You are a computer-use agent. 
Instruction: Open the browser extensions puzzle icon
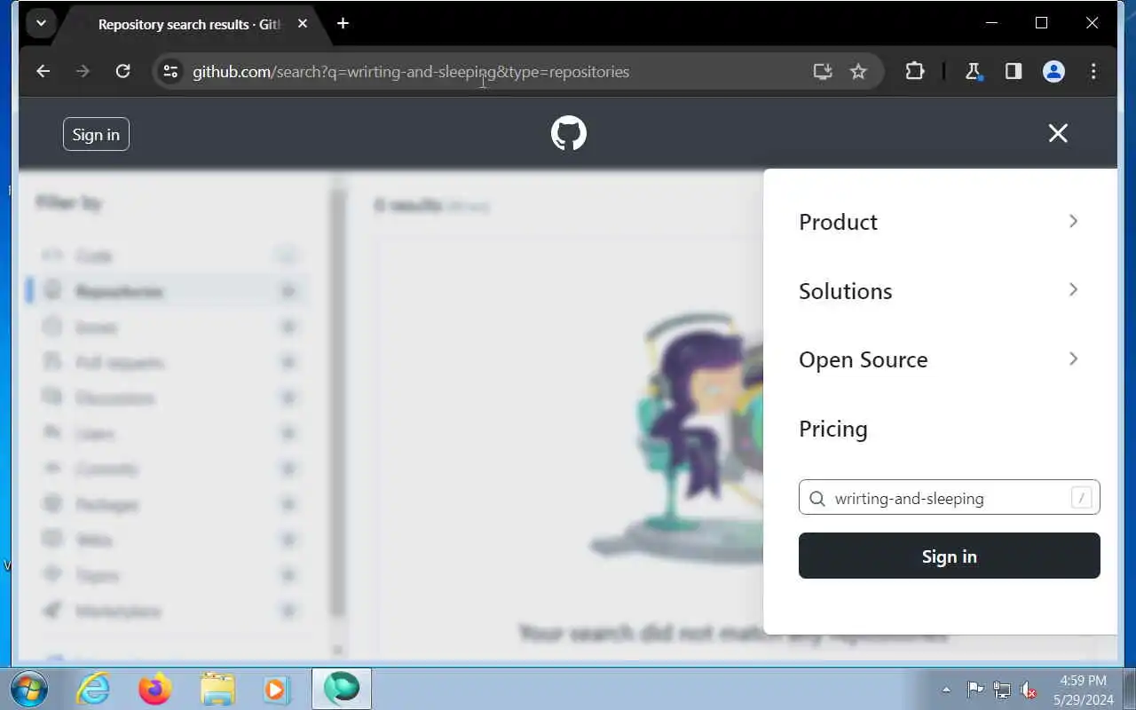point(915,71)
